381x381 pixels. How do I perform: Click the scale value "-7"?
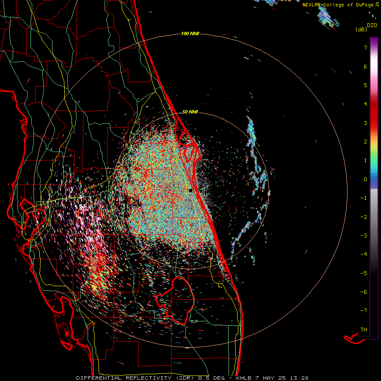[364, 311]
